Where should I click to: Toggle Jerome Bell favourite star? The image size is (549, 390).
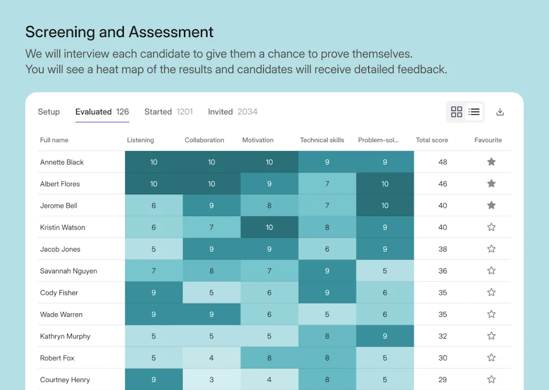(491, 205)
